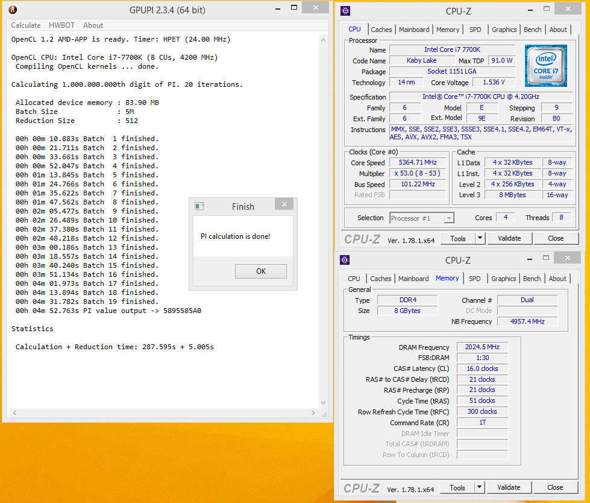Click Close button in bottom CPU-Z window

click(555, 487)
